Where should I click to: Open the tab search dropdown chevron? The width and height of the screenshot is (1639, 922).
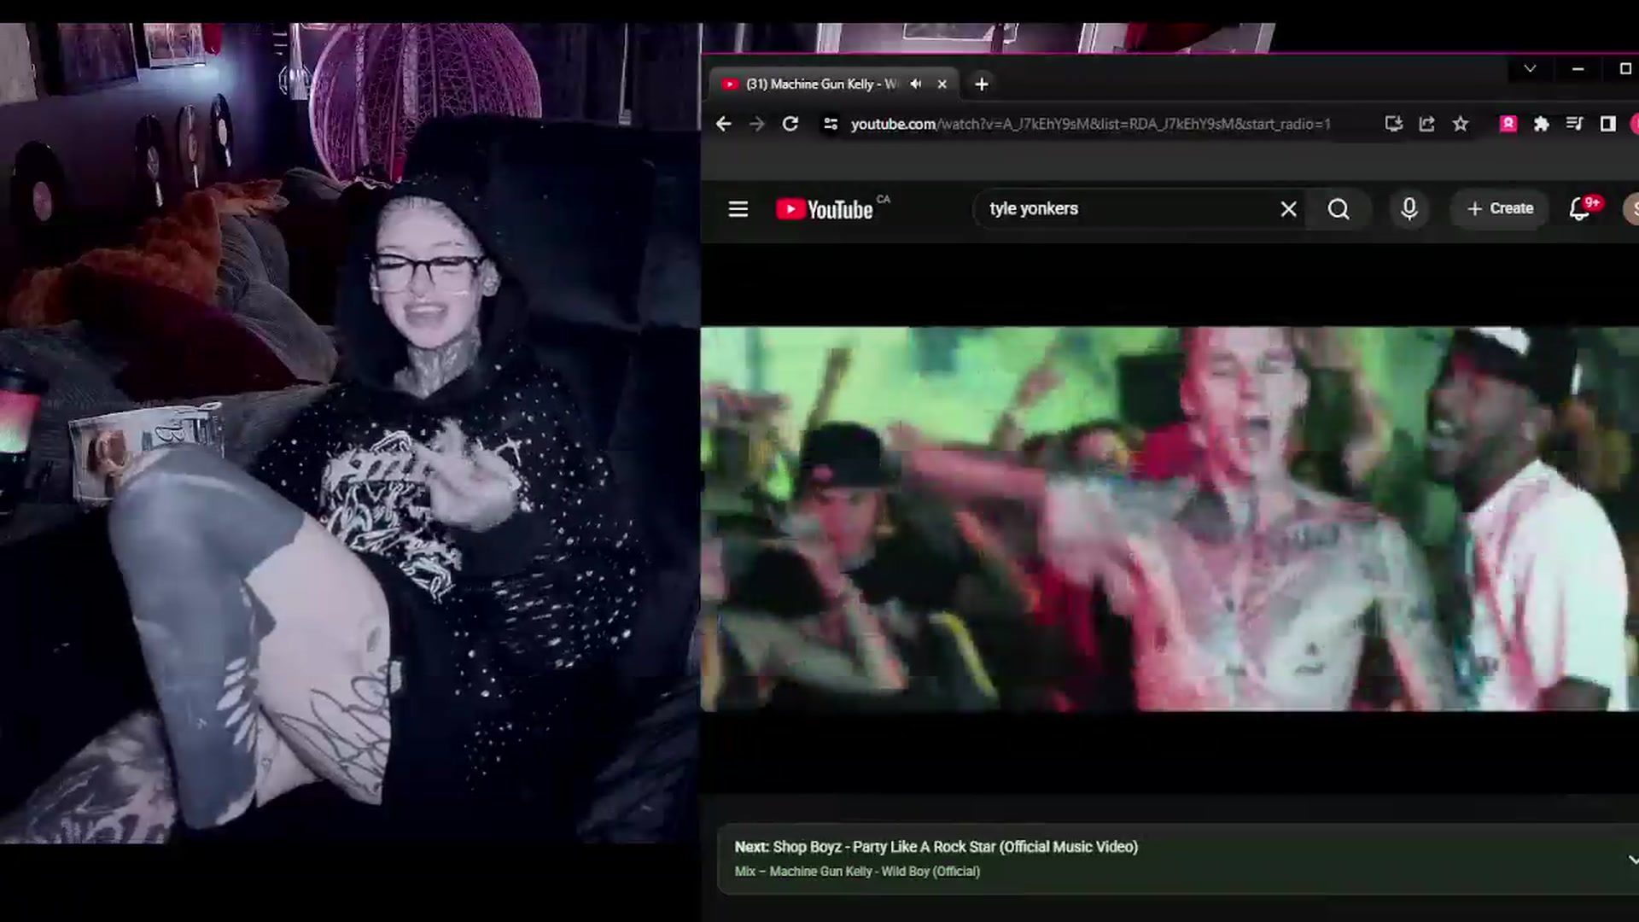click(1530, 69)
